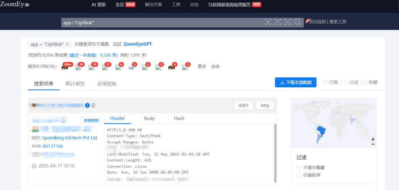Click the 8001 port tag
This screenshot has width=399, height=190.
click(x=244, y=105)
